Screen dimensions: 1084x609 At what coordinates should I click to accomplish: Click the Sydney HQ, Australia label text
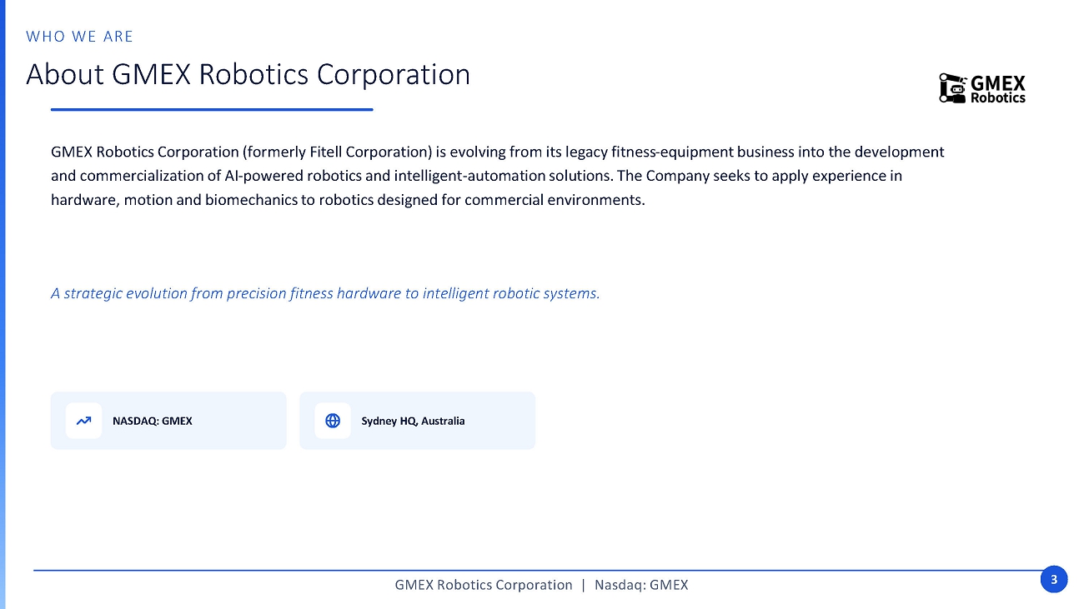(x=413, y=421)
